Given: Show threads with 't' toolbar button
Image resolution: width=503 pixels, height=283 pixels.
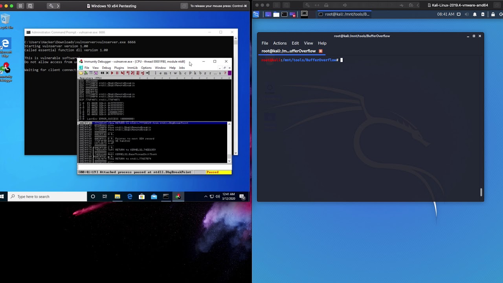Looking at the screenshot, I should [x=170, y=73].
